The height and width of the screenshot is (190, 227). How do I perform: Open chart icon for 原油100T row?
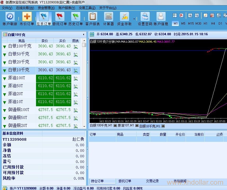76,78
